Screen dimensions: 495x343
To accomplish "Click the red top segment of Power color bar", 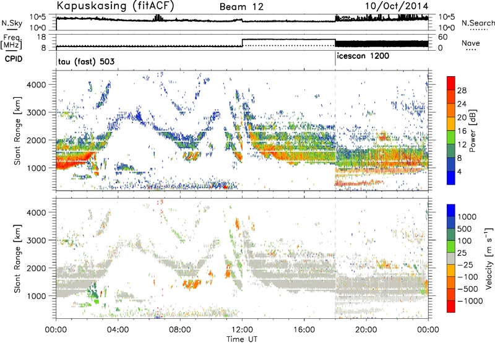I will (x=451, y=84).
